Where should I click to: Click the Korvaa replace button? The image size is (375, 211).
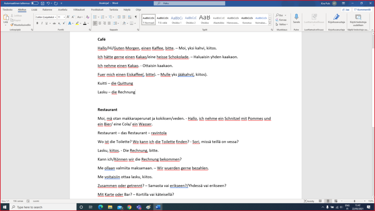point(281,20)
